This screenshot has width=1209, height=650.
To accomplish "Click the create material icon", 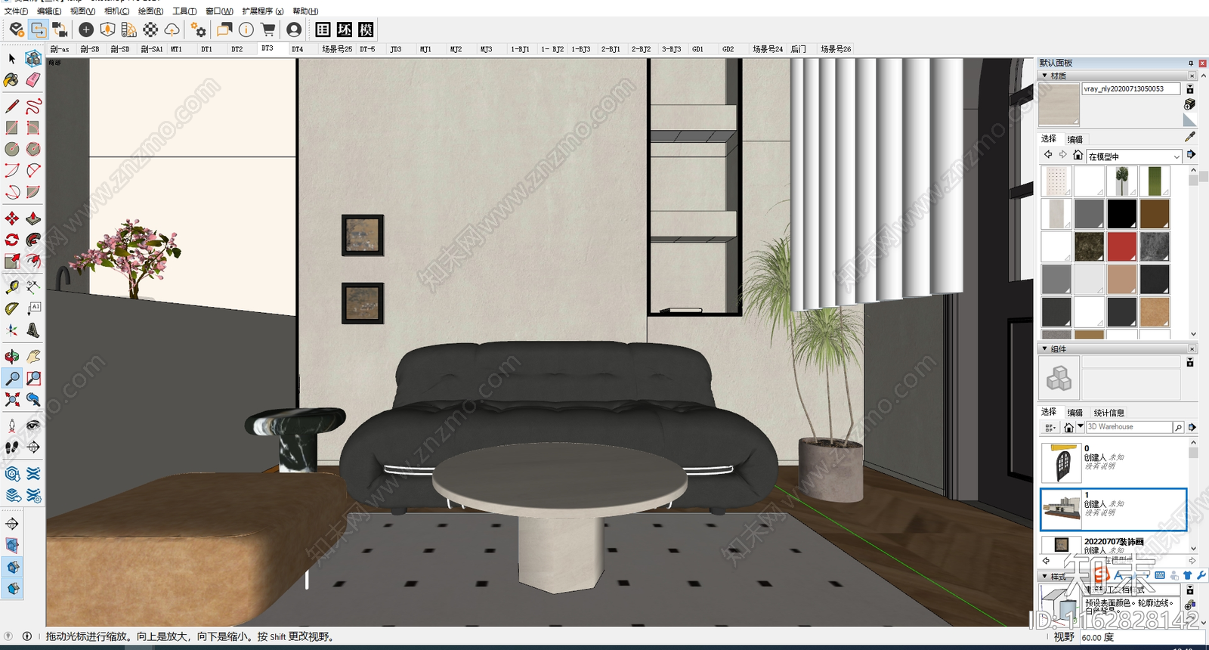I will pos(1190,104).
